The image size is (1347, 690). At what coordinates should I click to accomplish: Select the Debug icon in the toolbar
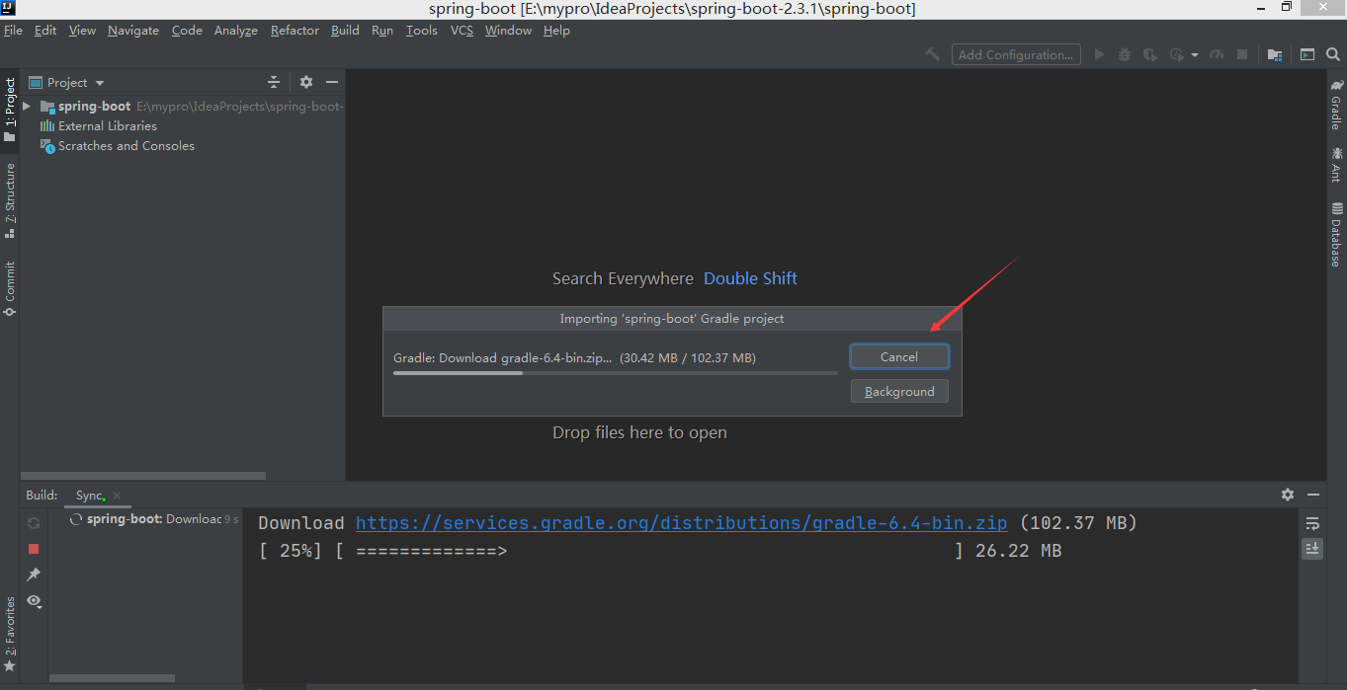1125,54
